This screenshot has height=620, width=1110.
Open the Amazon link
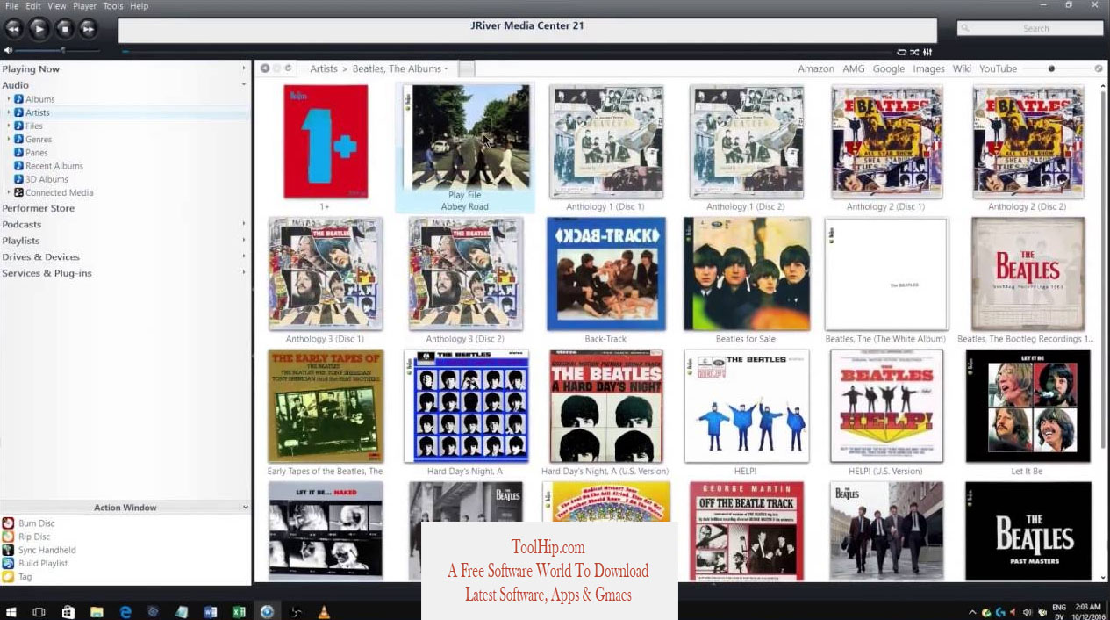[816, 68]
